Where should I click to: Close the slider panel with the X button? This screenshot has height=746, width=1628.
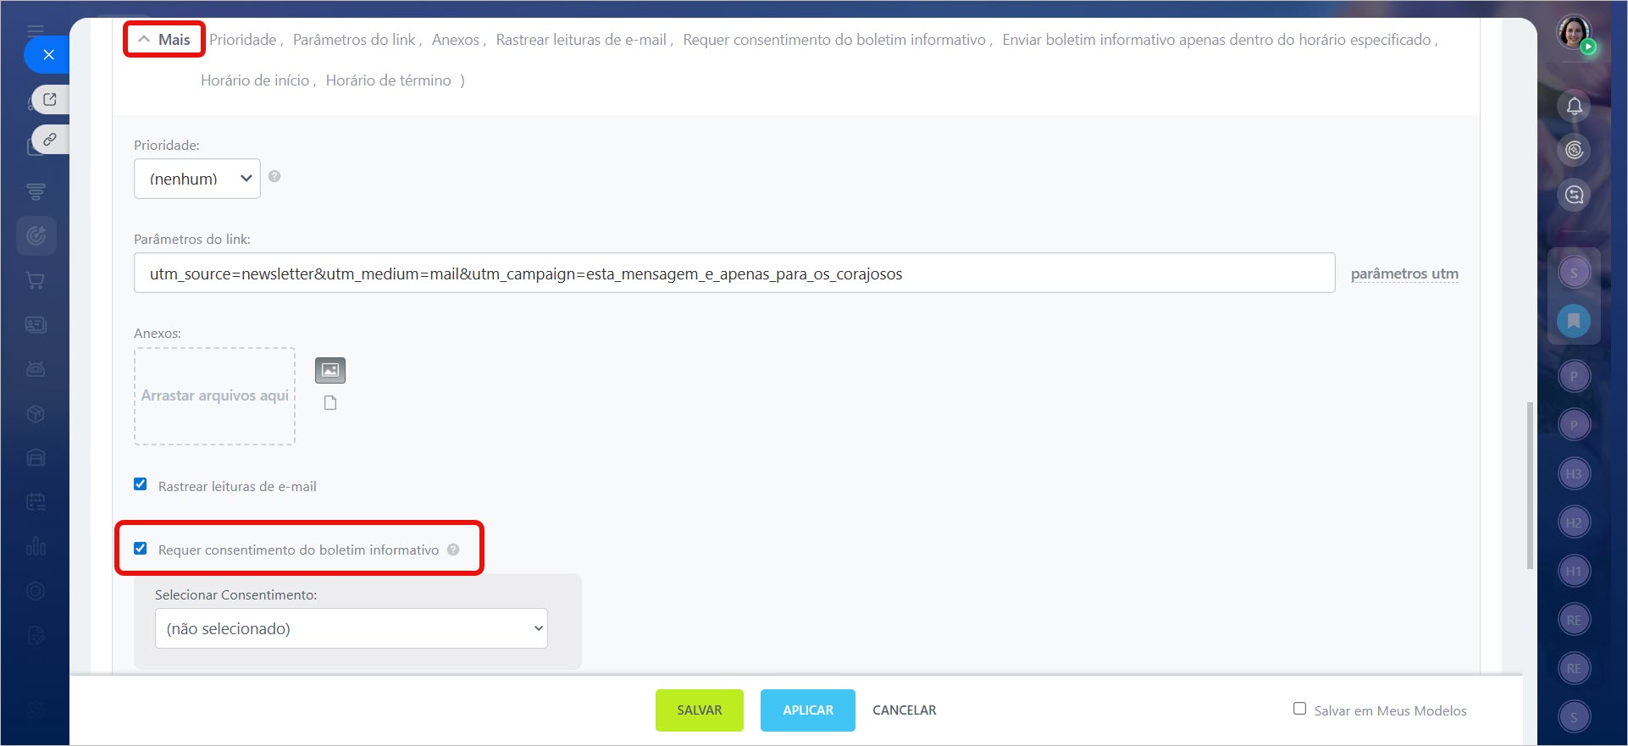(x=48, y=55)
